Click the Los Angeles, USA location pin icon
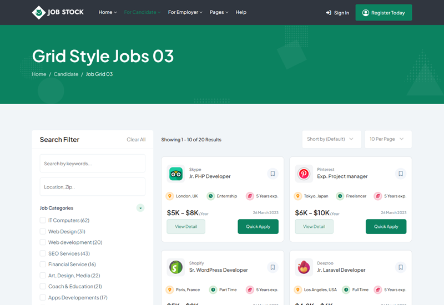The image size is (444, 305). [297, 289]
